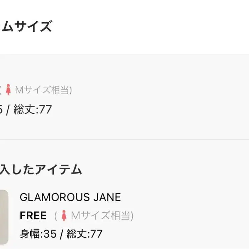This screenshot has width=249, height=249.
Task: Click the 入したアイテム section heading
Action: (x=41, y=170)
